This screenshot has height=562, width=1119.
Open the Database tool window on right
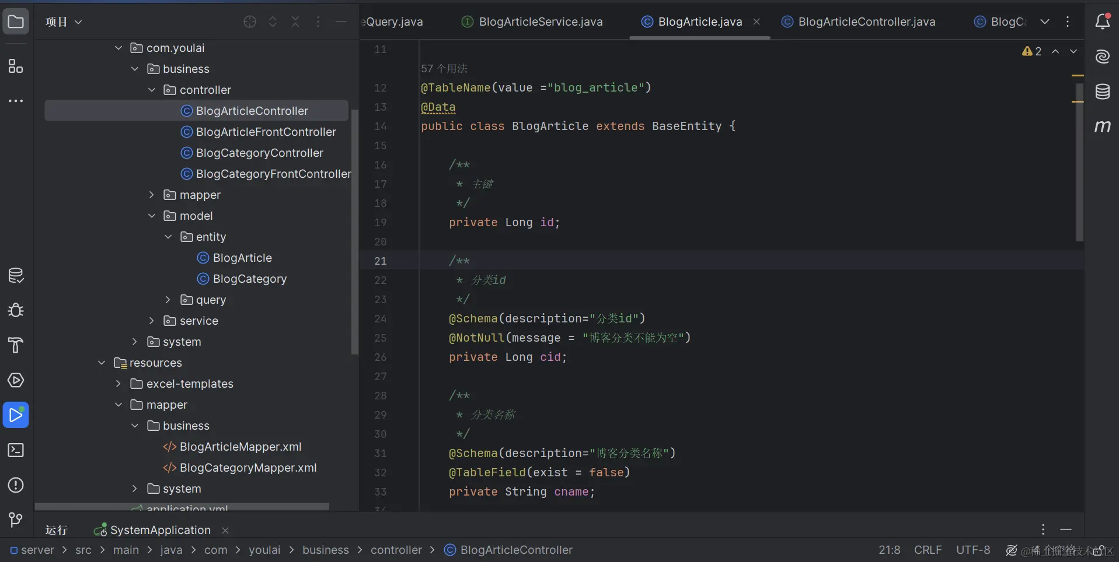point(1103,92)
